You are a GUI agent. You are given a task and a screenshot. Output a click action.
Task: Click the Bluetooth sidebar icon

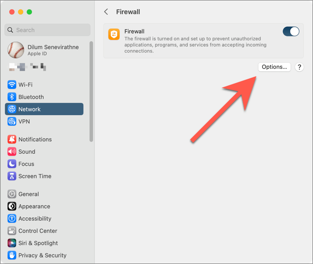[x=12, y=97]
